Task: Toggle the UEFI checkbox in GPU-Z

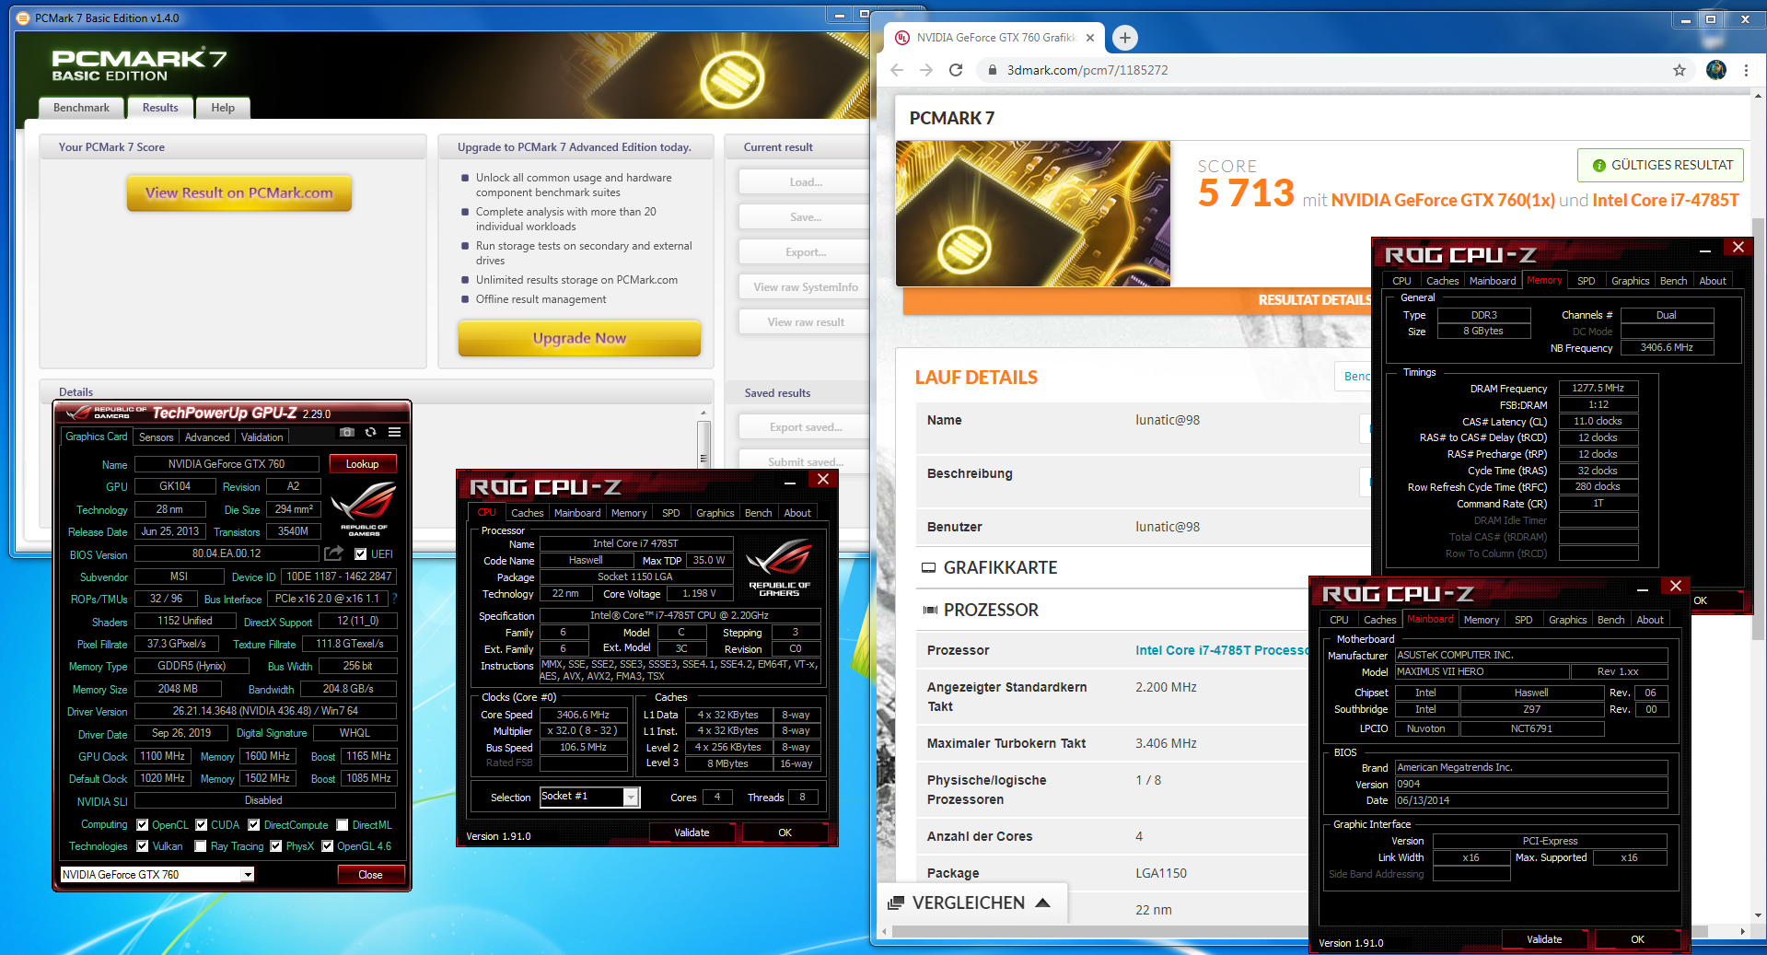Action: tap(361, 554)
